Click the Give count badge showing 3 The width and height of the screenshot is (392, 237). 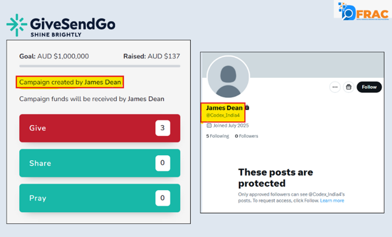[x=163, y=128]
